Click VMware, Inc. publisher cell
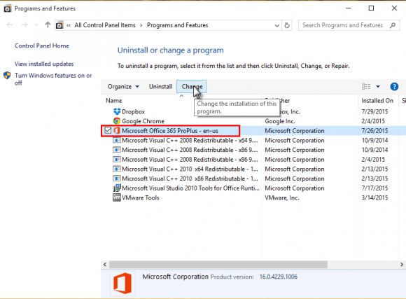 point(282,198)
